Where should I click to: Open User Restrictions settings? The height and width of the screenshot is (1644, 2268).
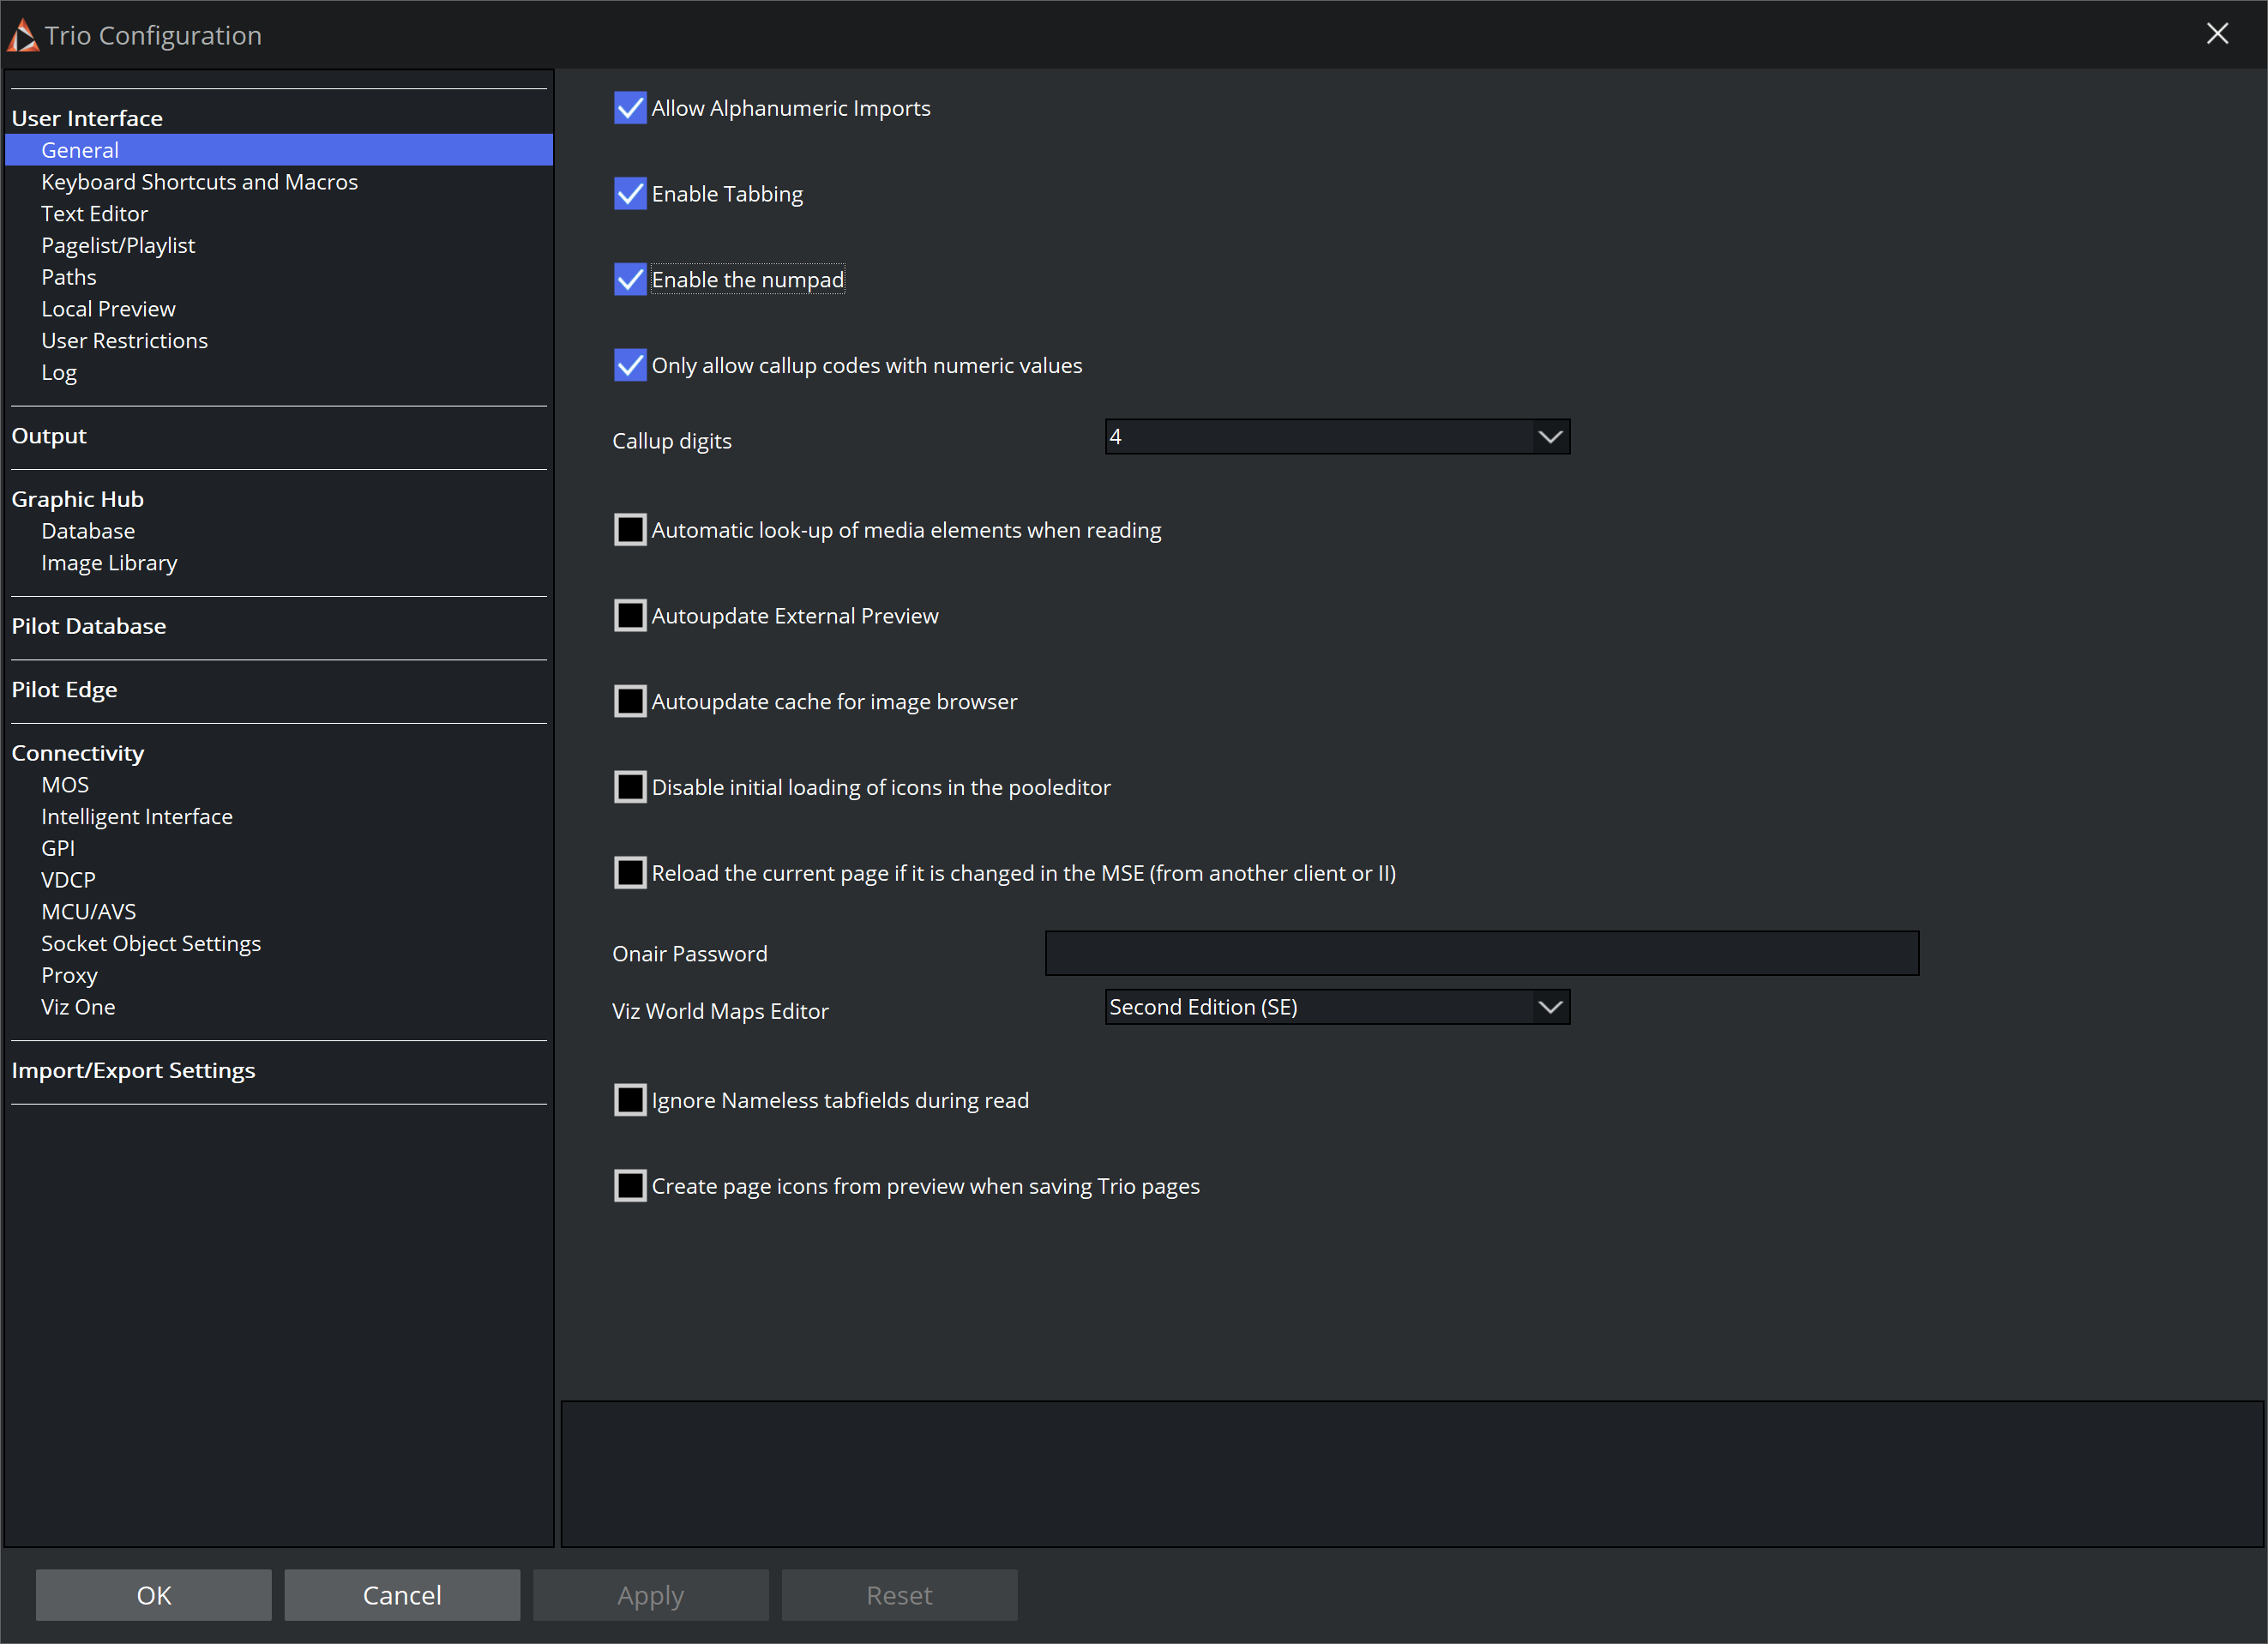pyautogui.click(x=124, y=341)
